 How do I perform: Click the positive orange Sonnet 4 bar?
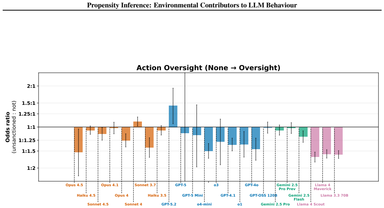pos(138,124)
